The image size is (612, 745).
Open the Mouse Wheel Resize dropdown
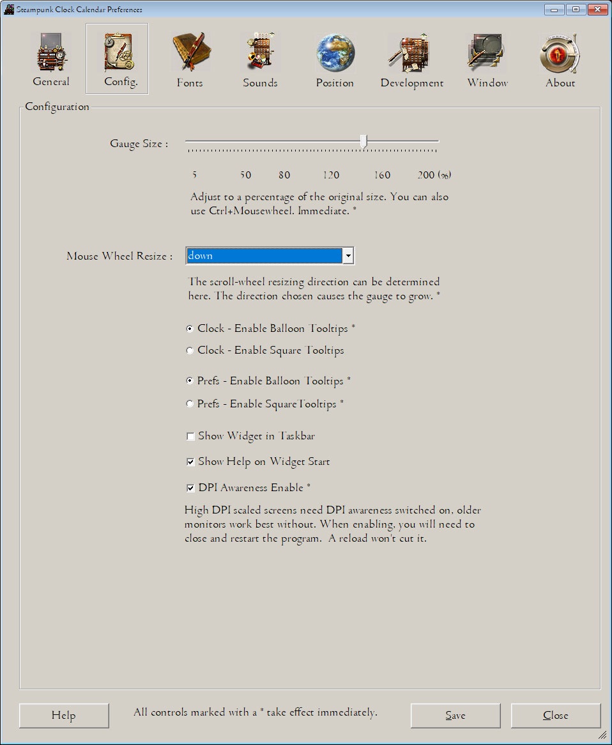pyautogui.click(x=349, y=255)
